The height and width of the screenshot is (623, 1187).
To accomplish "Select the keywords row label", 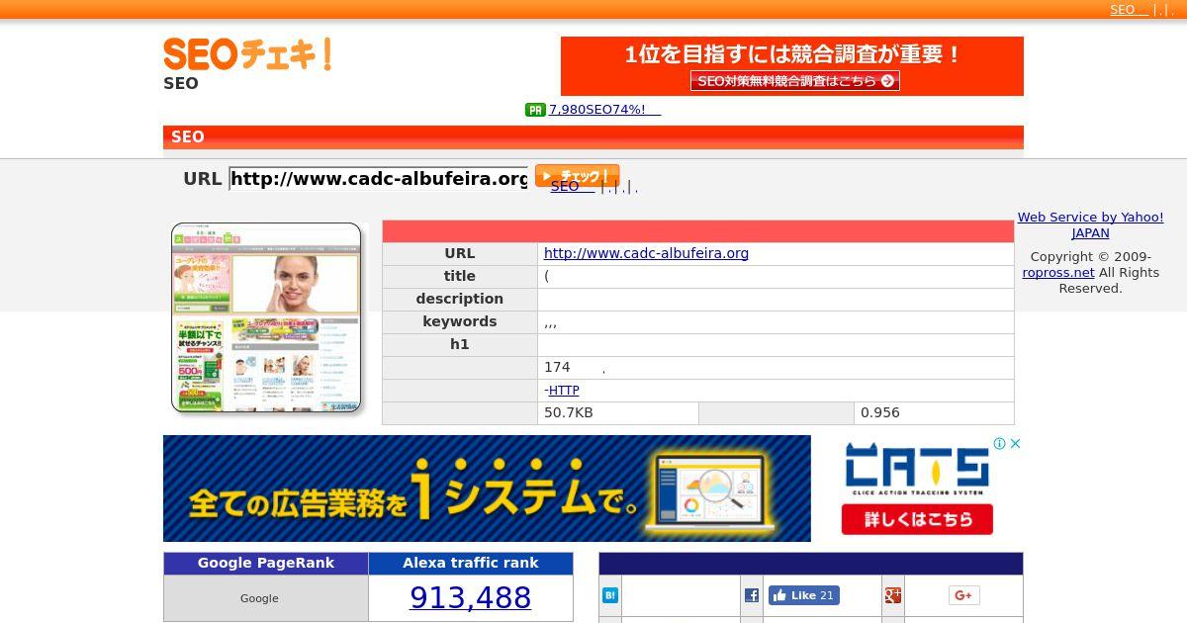I will pyautogui.click(x=460, y=321).
